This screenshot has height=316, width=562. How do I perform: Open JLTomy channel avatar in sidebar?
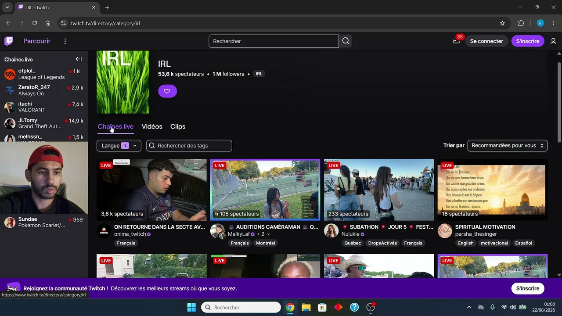click(10, 123)
